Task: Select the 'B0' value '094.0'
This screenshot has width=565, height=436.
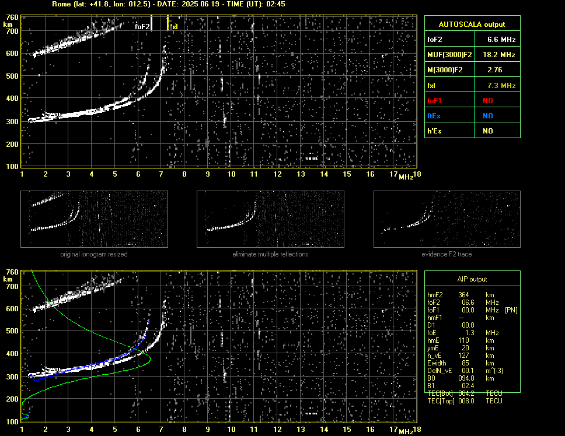Action: pos(466,378)
